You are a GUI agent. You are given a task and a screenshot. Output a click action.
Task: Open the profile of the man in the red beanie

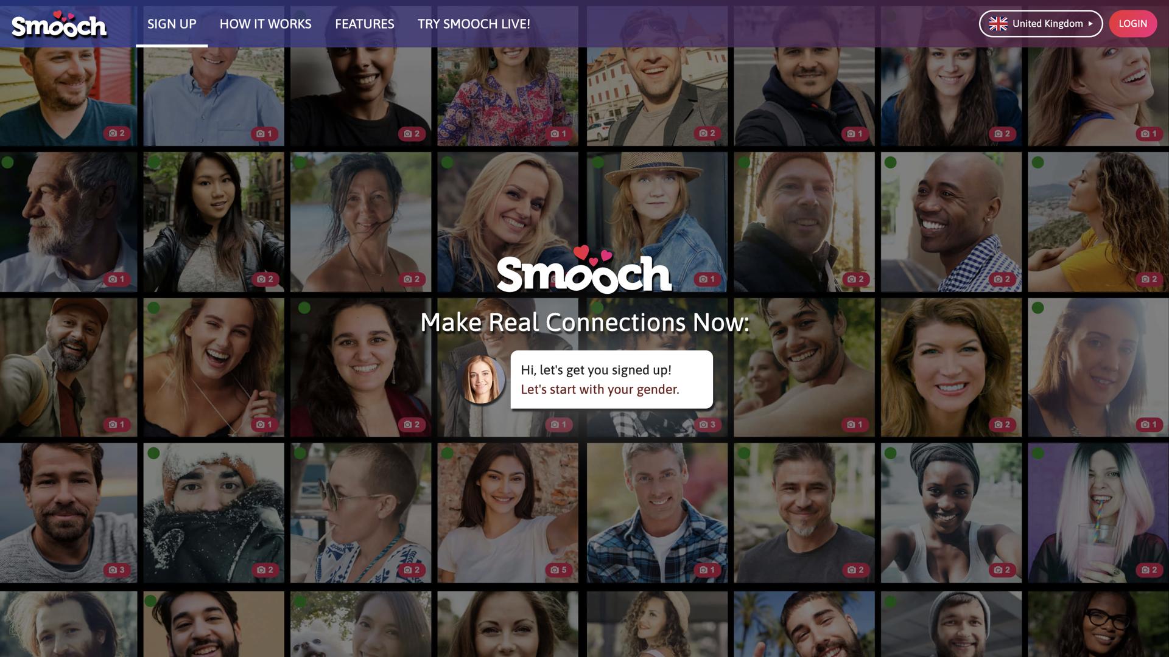804,221
